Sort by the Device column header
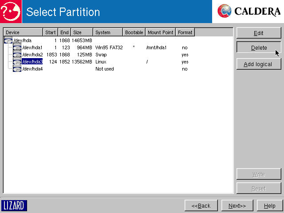 (23, 32)
